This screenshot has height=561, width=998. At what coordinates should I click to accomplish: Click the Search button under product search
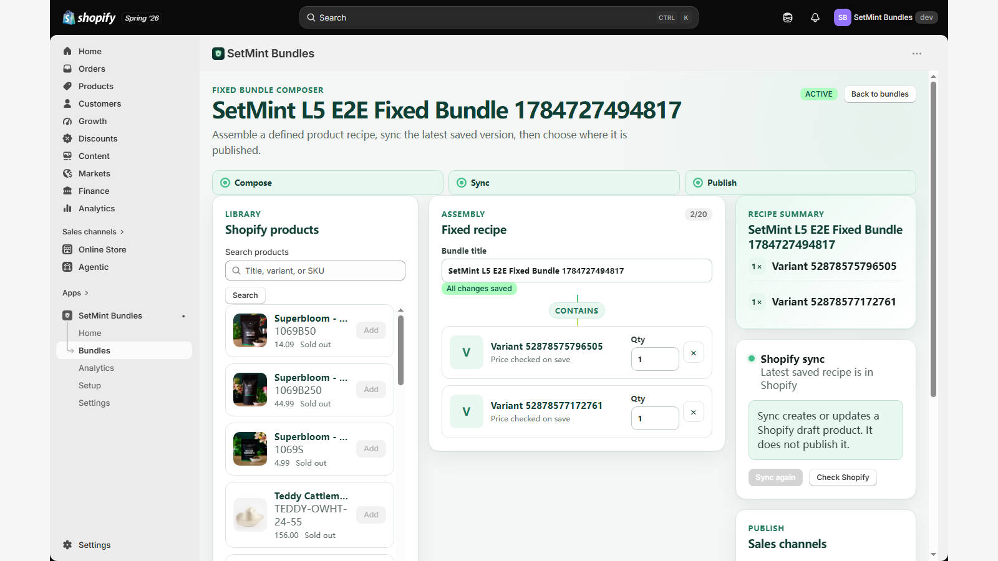245,295
